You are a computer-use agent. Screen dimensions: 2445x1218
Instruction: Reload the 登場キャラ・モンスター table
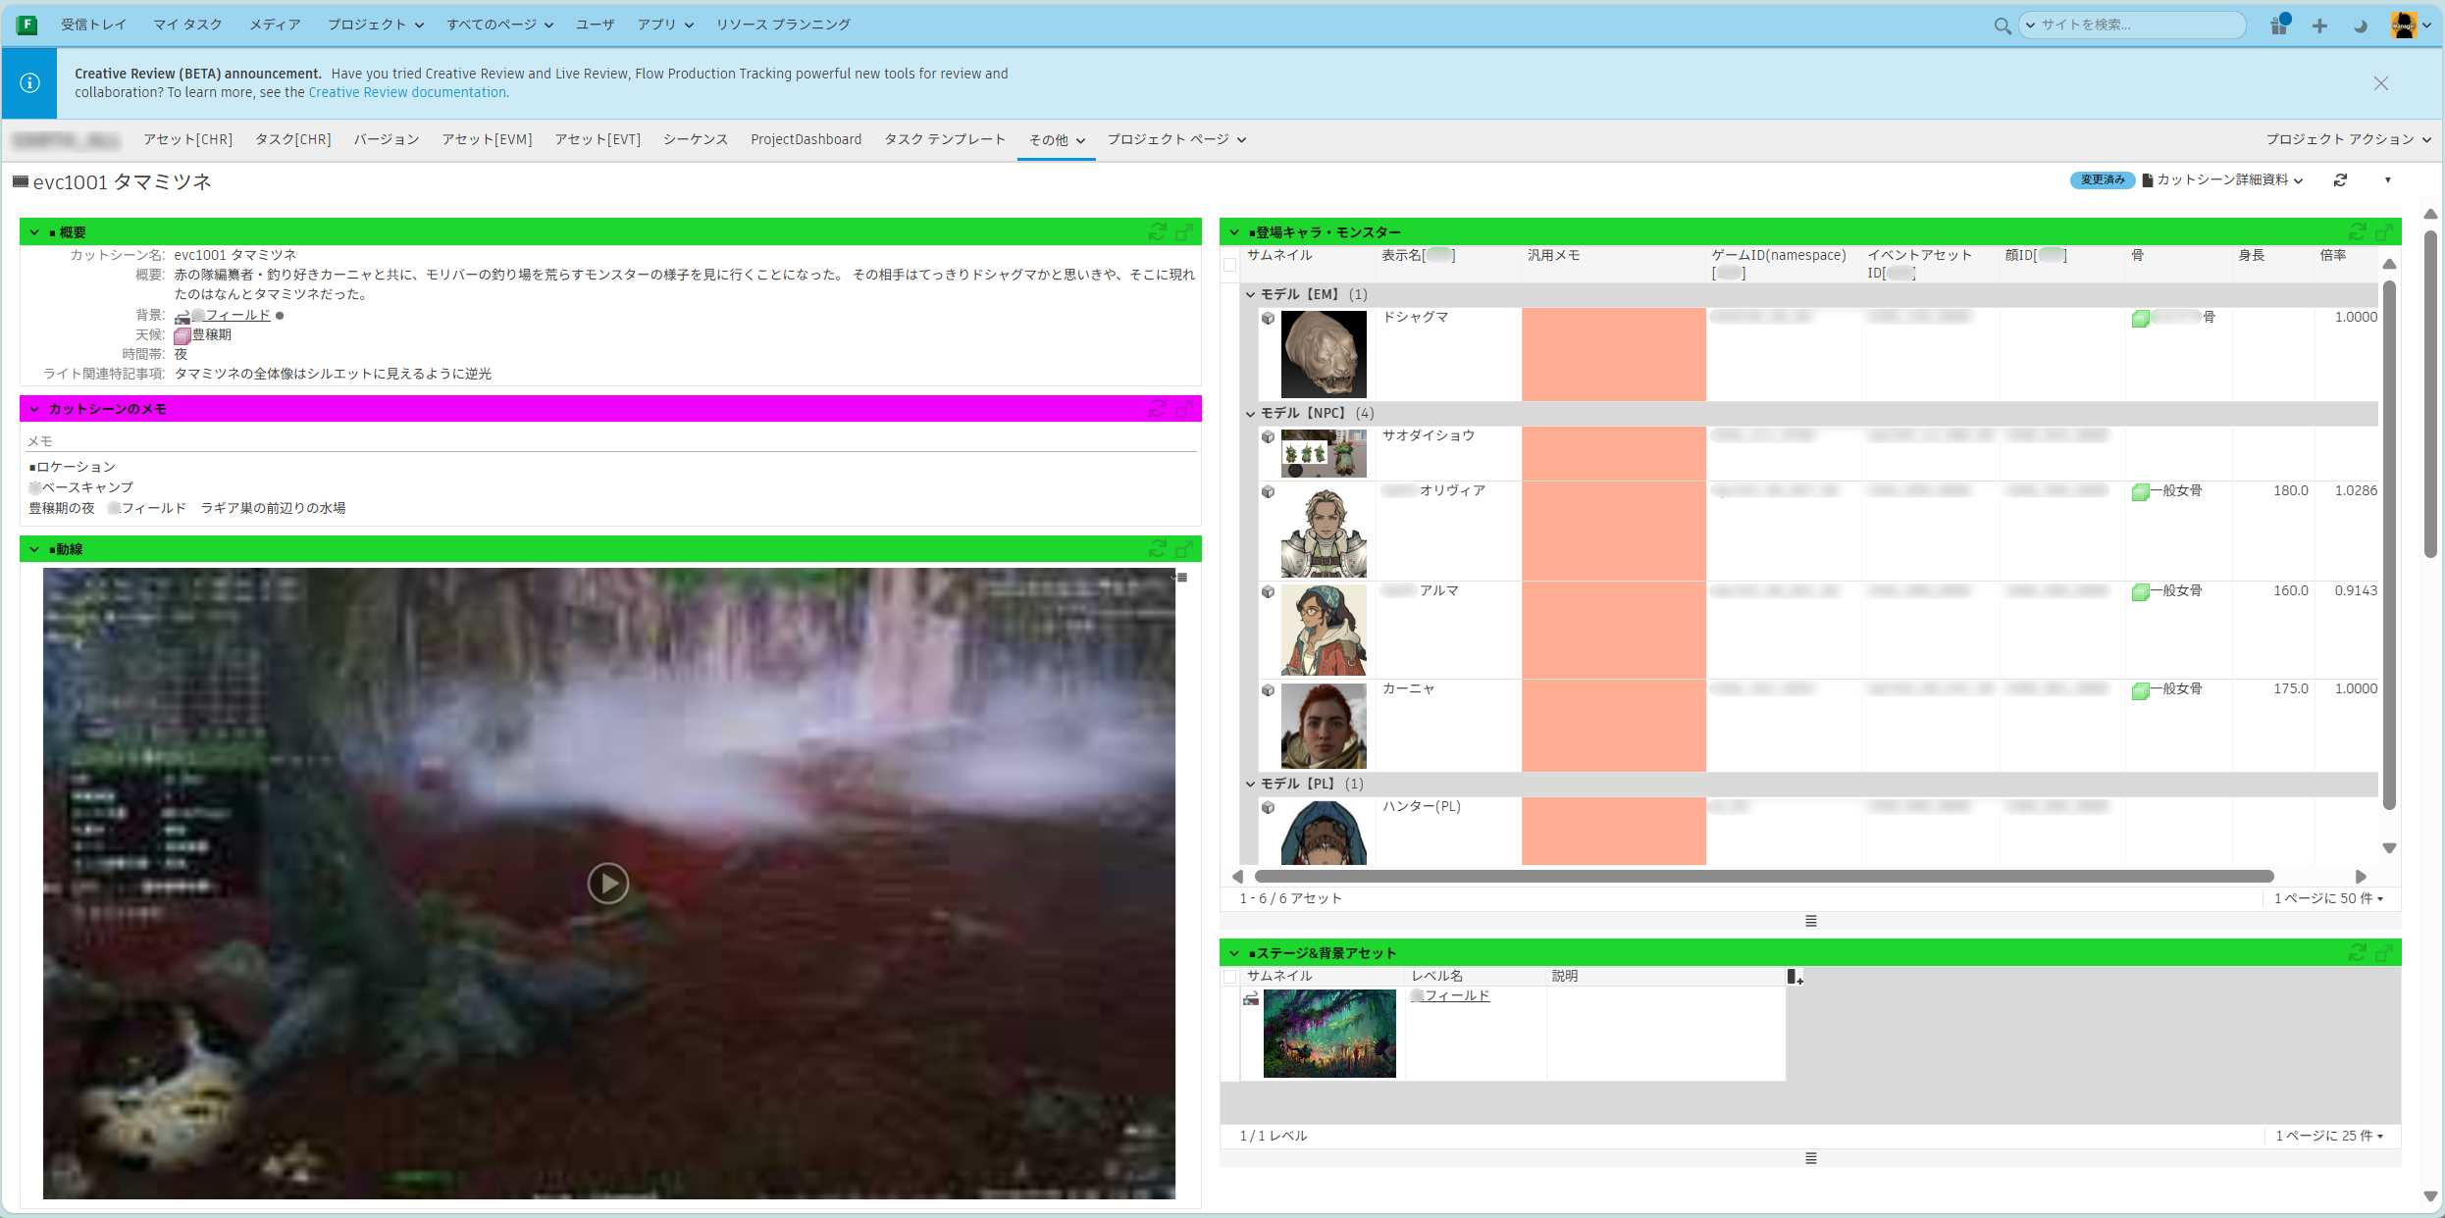point(2358,231)
